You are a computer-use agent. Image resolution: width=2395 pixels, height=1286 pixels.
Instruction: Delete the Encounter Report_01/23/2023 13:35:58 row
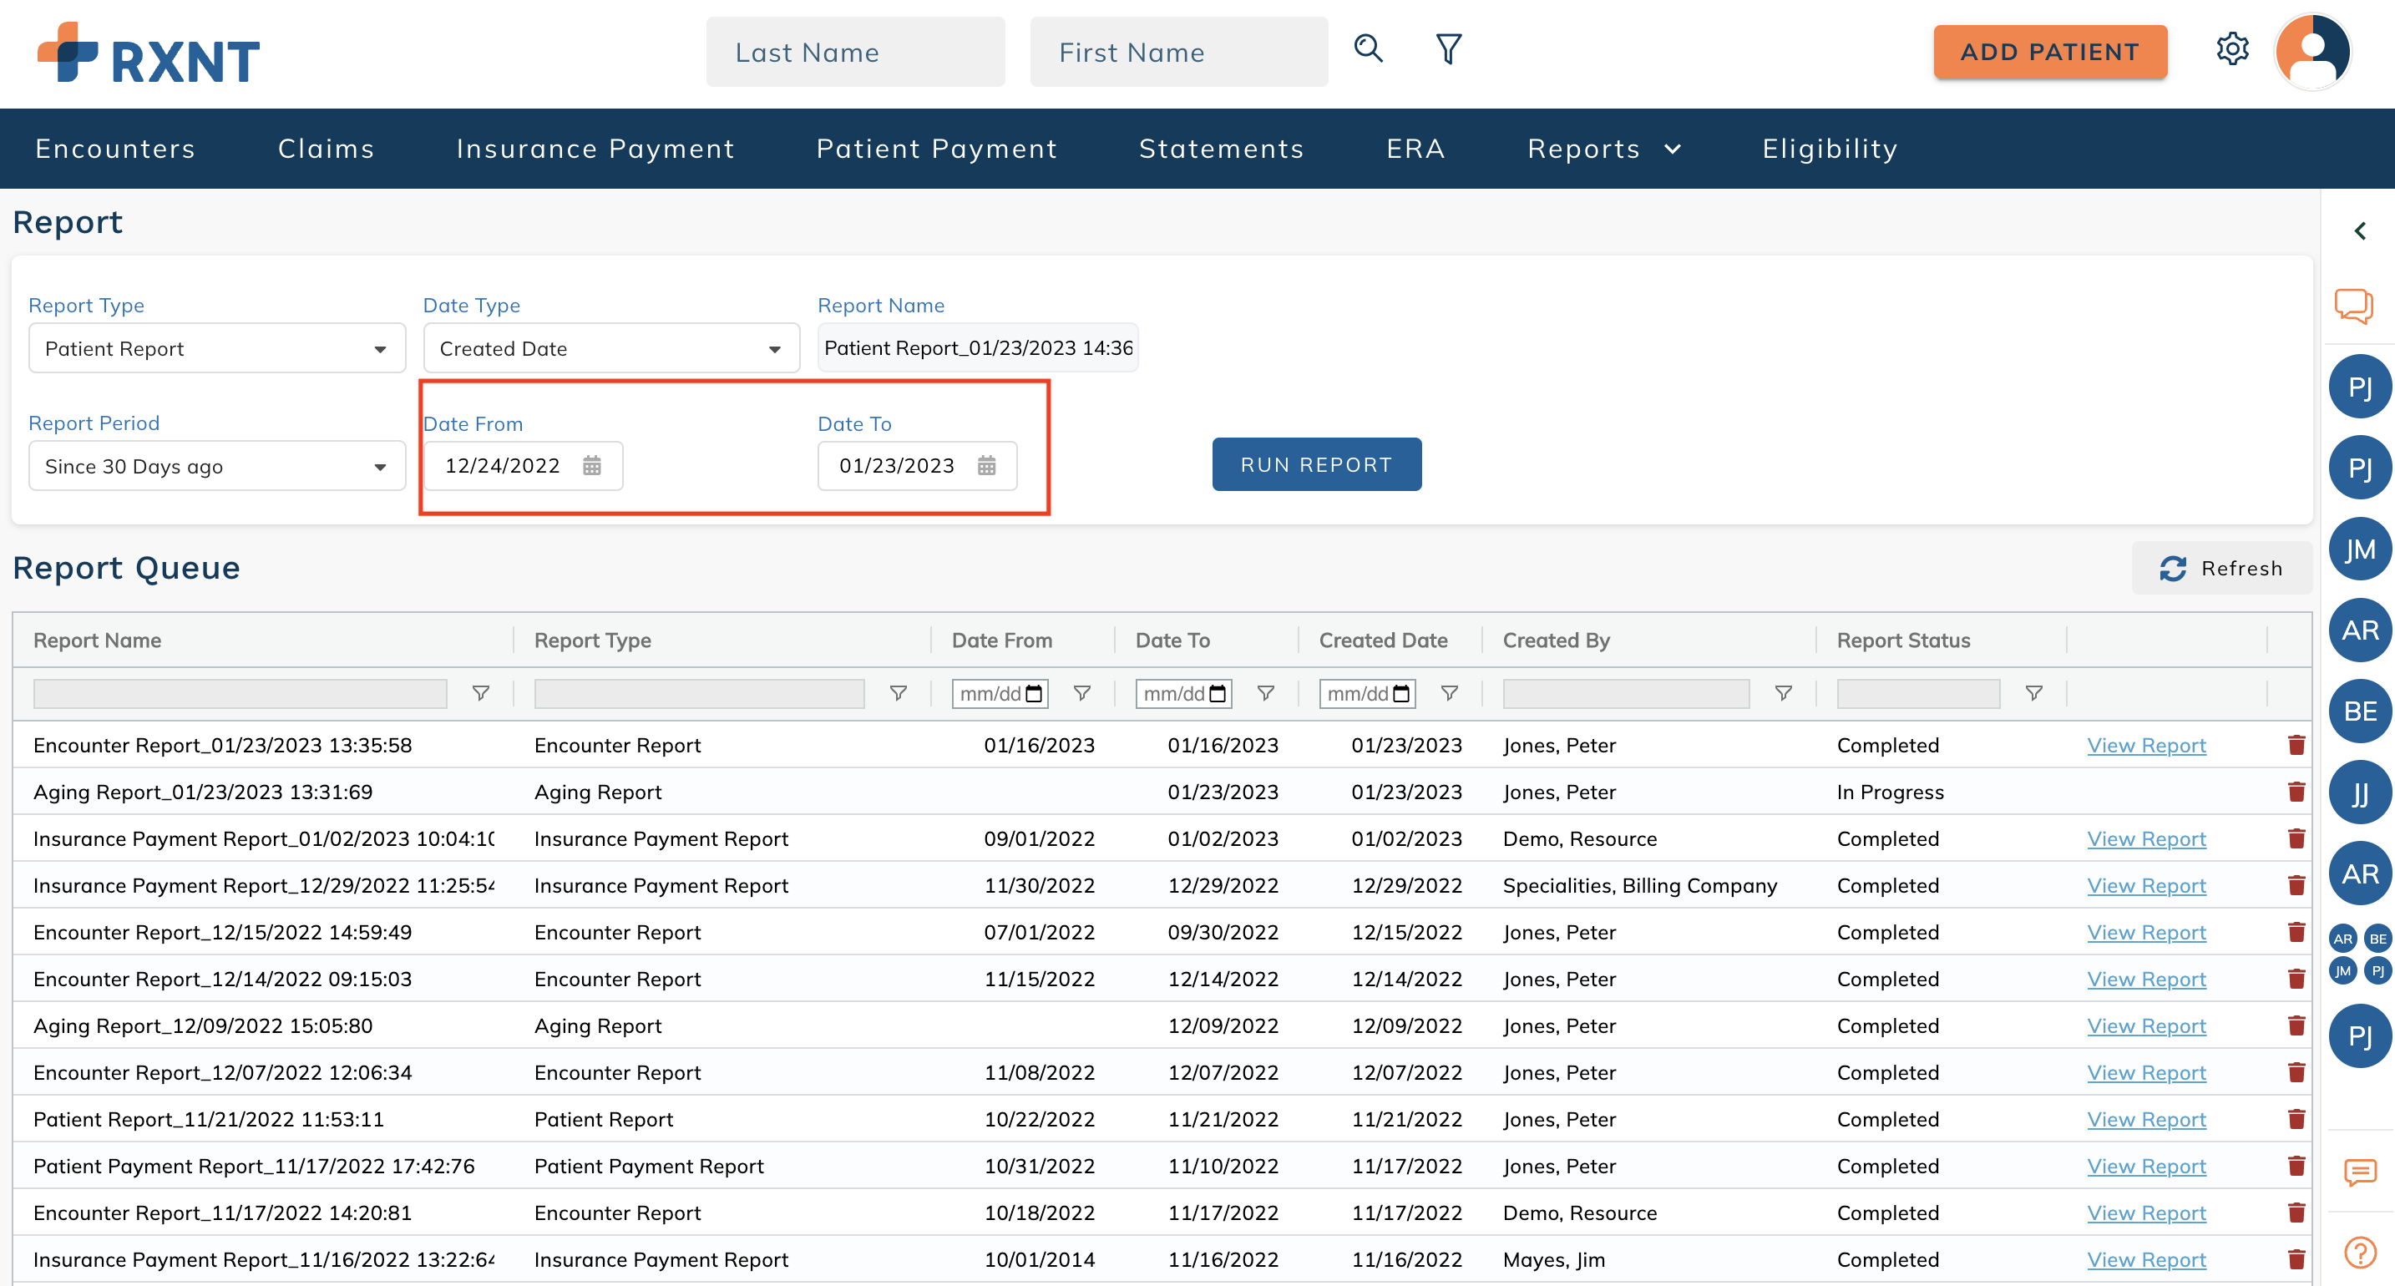click(2296, 745)
